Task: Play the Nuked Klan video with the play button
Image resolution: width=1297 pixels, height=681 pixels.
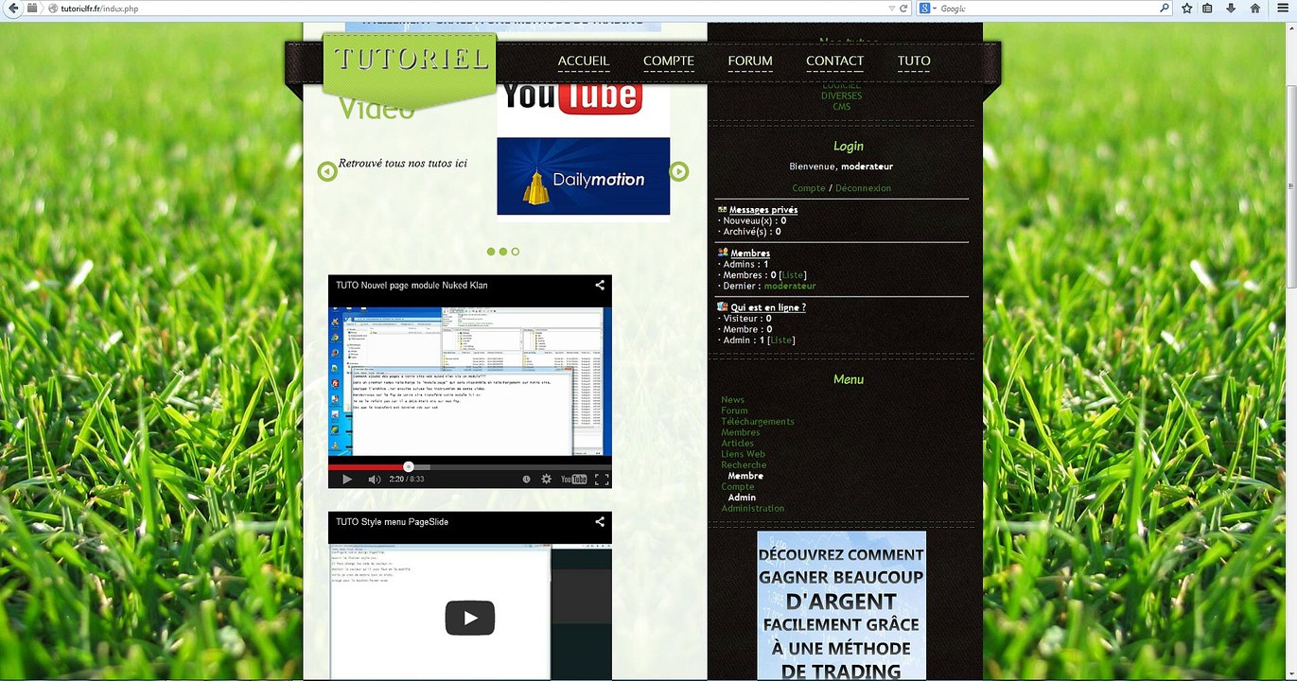Action: click(347, 480)
